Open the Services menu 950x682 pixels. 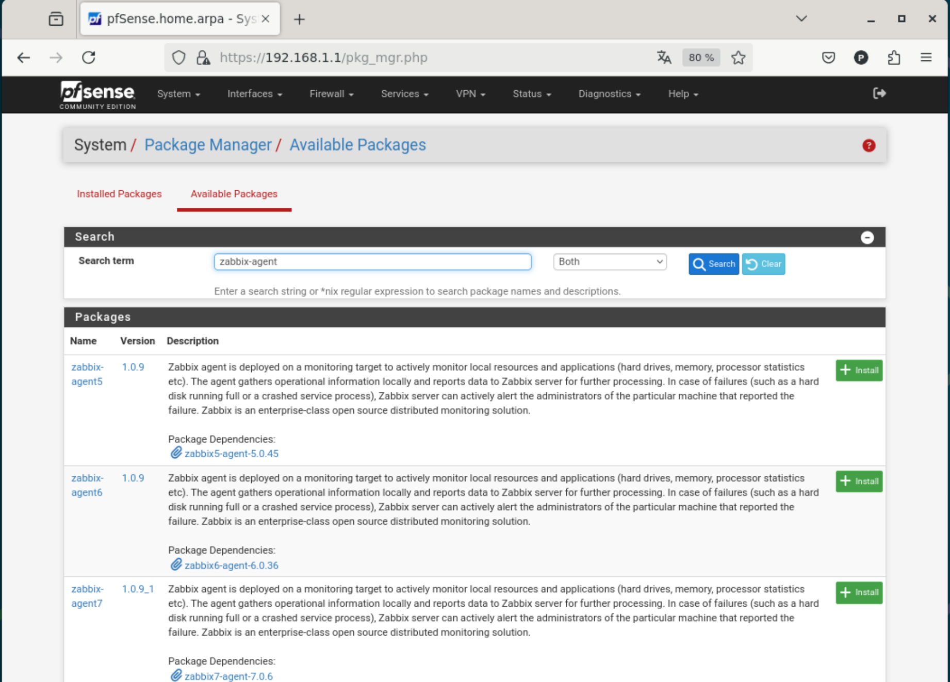pos(405,94)
